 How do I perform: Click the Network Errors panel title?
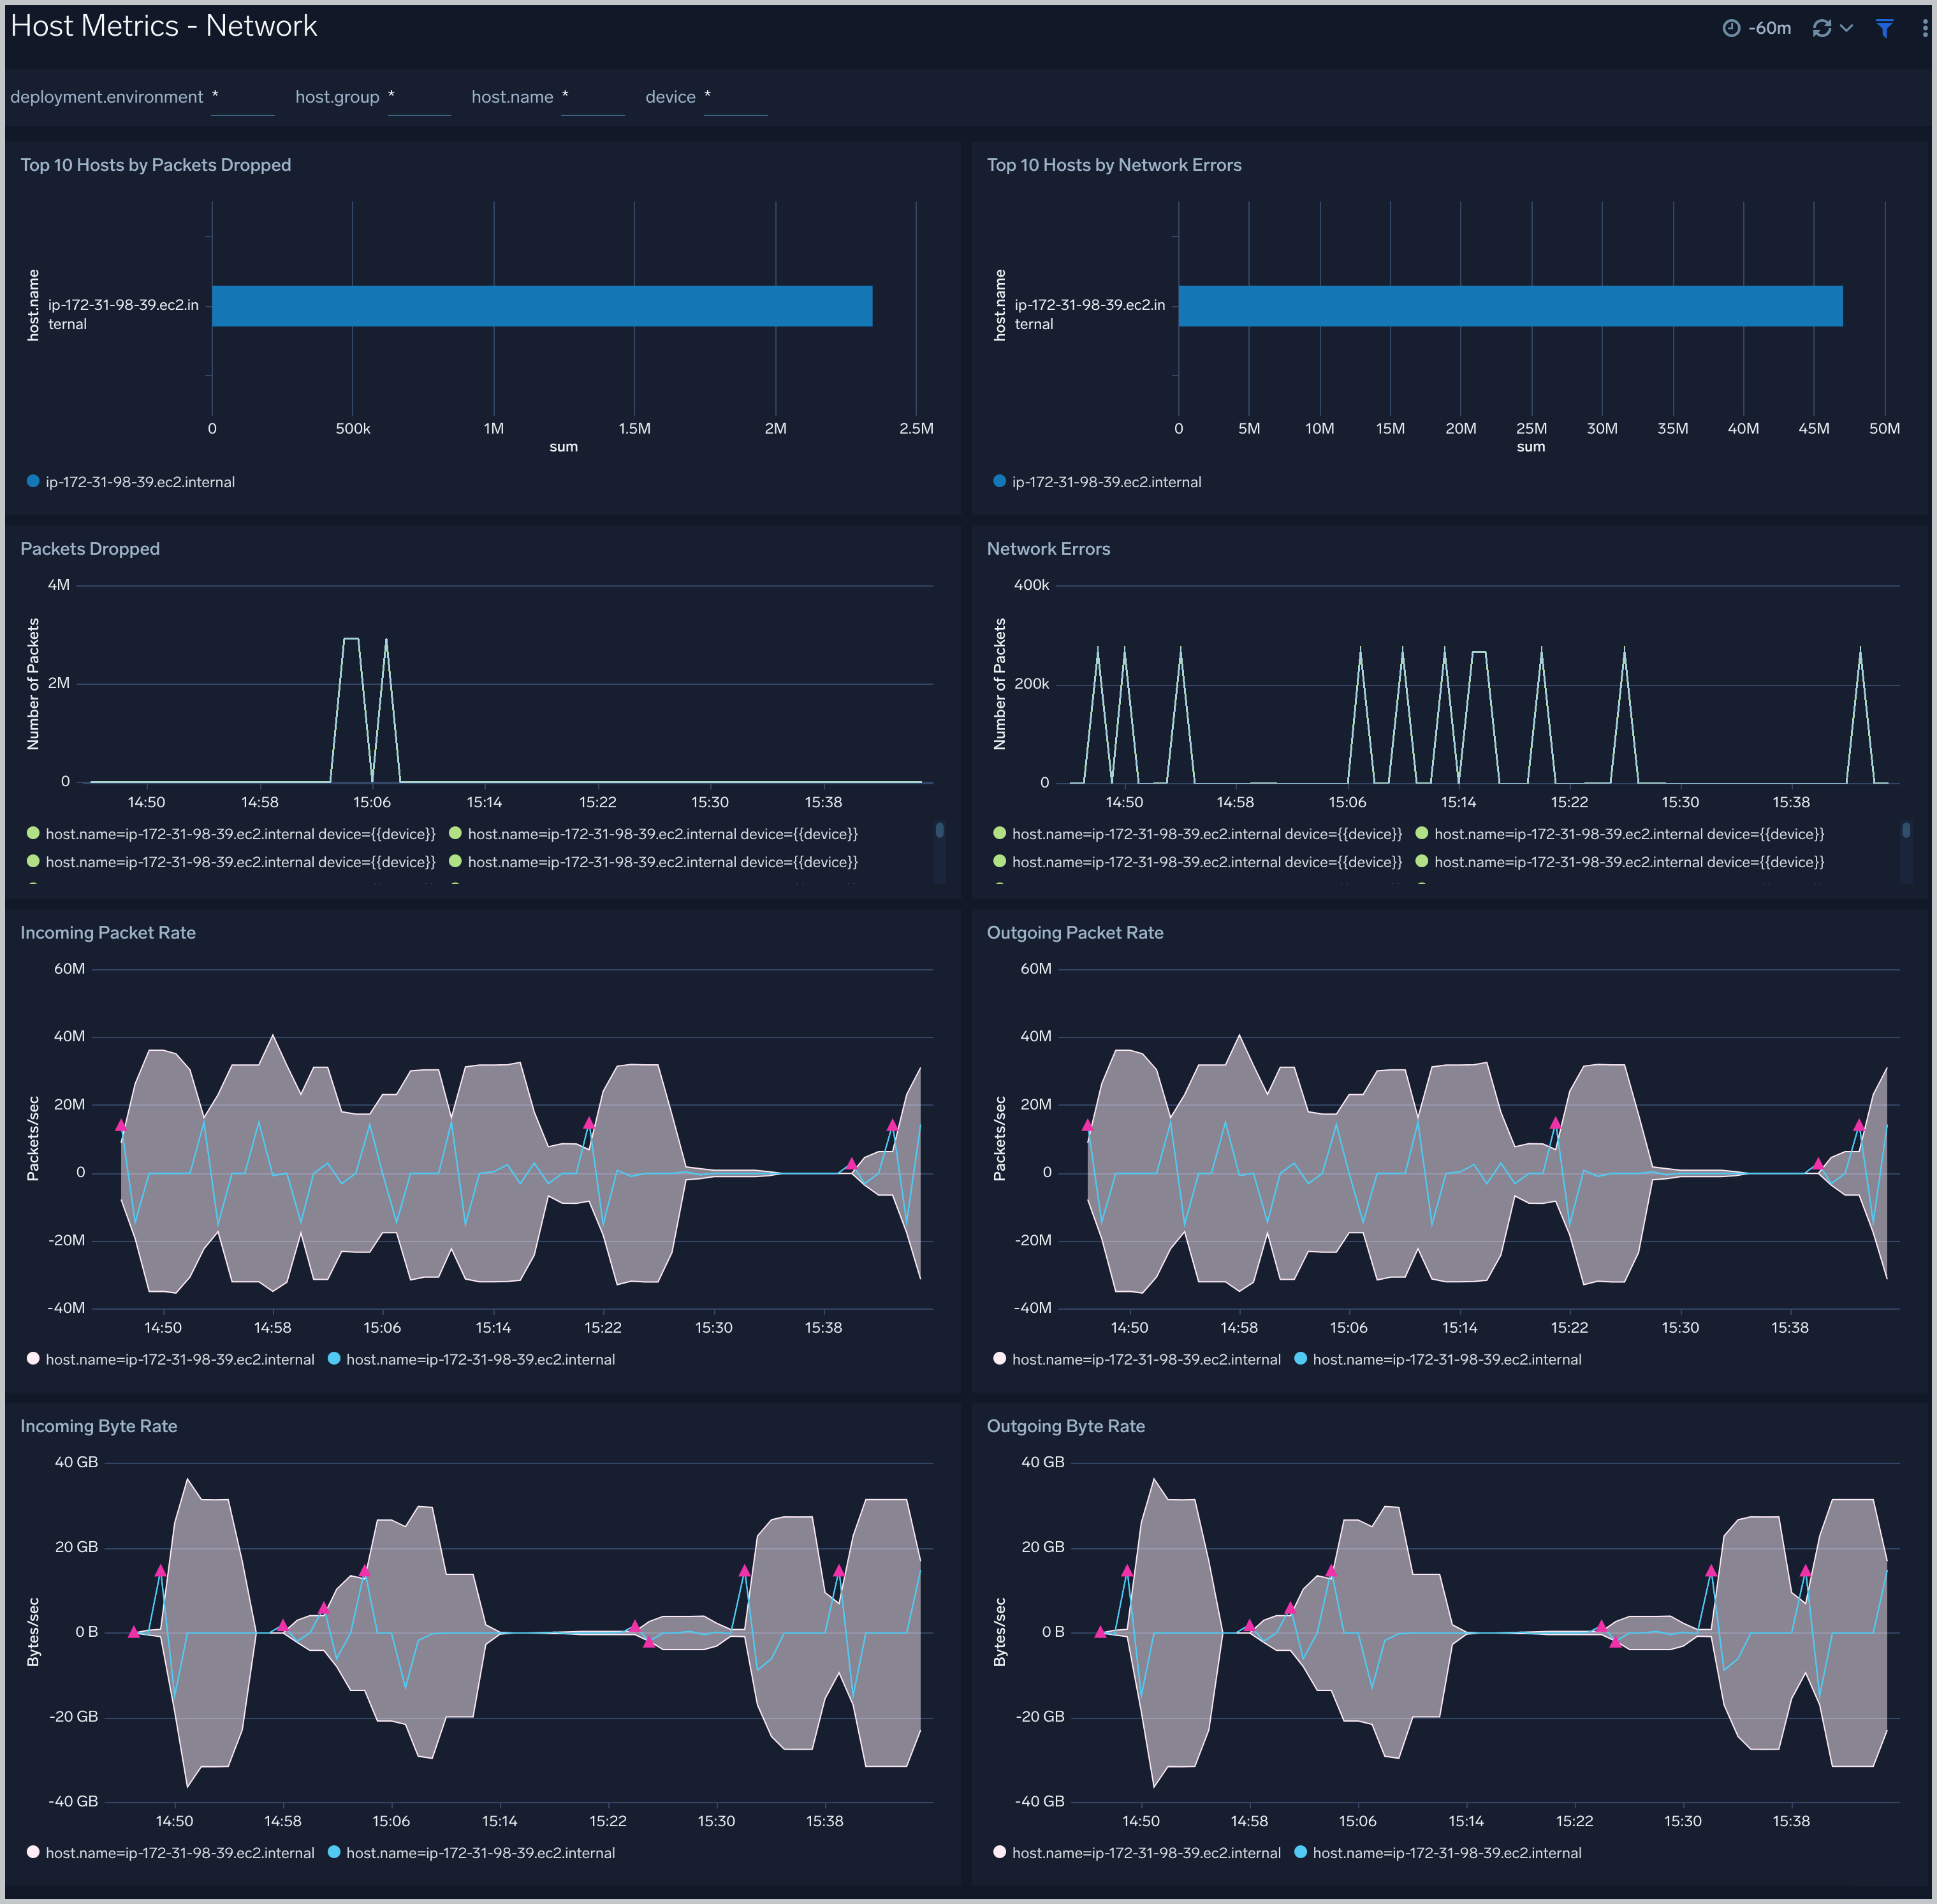click(1048, 549)
